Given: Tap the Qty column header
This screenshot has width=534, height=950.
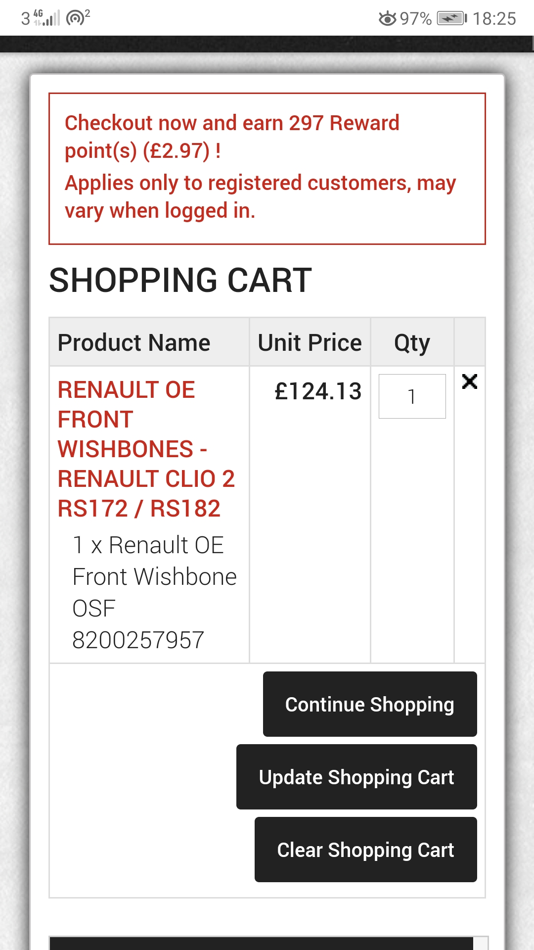Looking at the screenshot, I should pyautogui.click(x=412, y=342).
